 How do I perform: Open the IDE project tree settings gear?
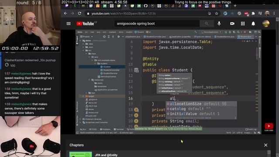pyautogui.click(x=119, y=37)
